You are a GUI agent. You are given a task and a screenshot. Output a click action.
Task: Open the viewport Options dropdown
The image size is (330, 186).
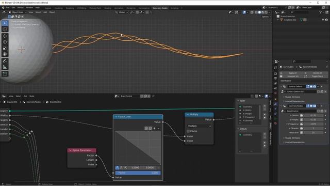(266, 17)
